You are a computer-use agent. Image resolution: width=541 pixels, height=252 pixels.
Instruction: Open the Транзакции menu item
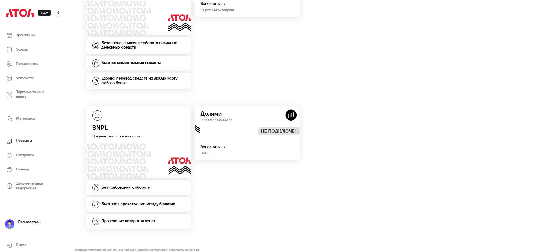point(26,35)
